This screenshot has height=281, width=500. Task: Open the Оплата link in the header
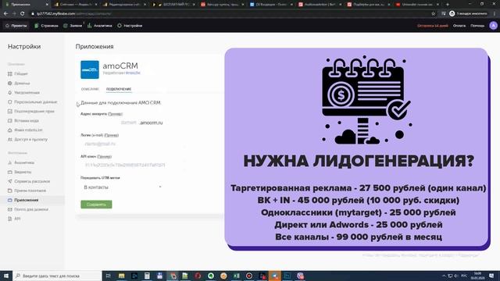click(459, 26)
